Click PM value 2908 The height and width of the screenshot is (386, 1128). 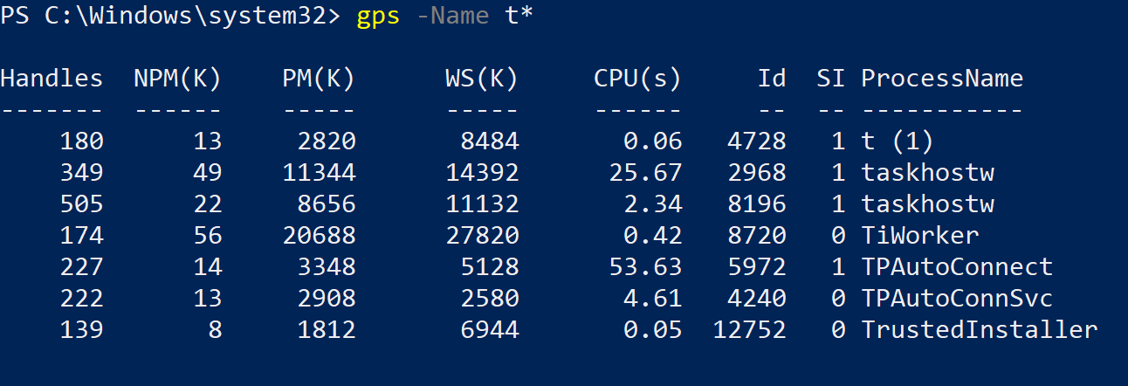point(327,299)
